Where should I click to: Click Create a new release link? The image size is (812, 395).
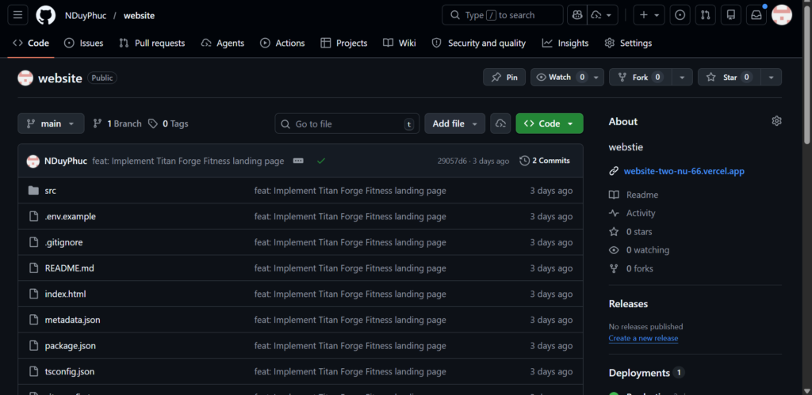(643, 338)
